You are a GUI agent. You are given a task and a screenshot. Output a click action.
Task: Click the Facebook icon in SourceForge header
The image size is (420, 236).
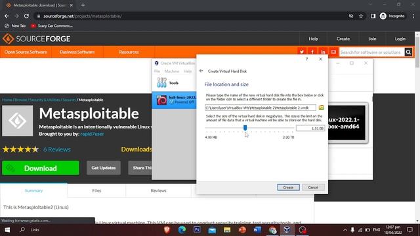[312, 52]
